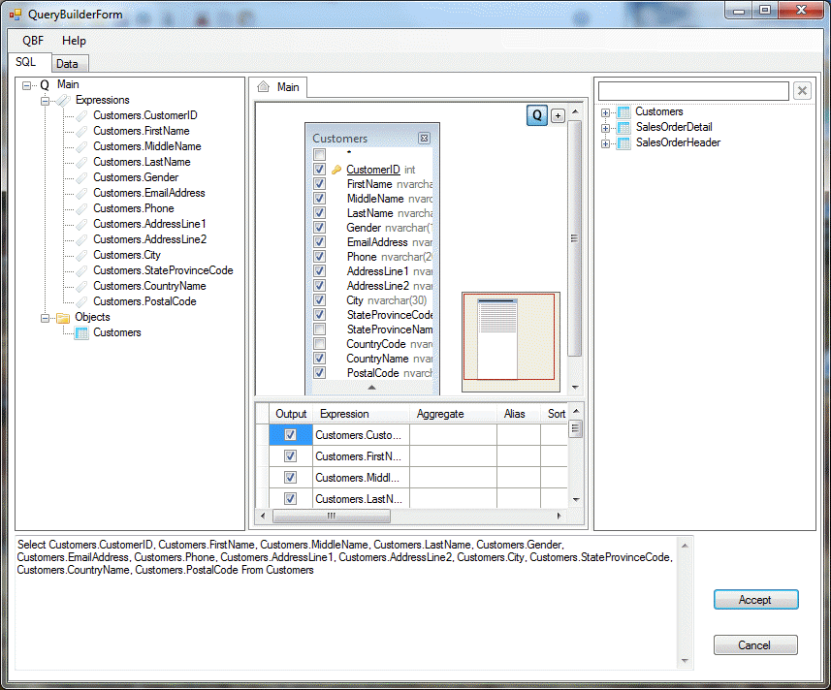Click inside the SQL statement text box
Viewport: 831px width, 690px height.
(347, 603)
